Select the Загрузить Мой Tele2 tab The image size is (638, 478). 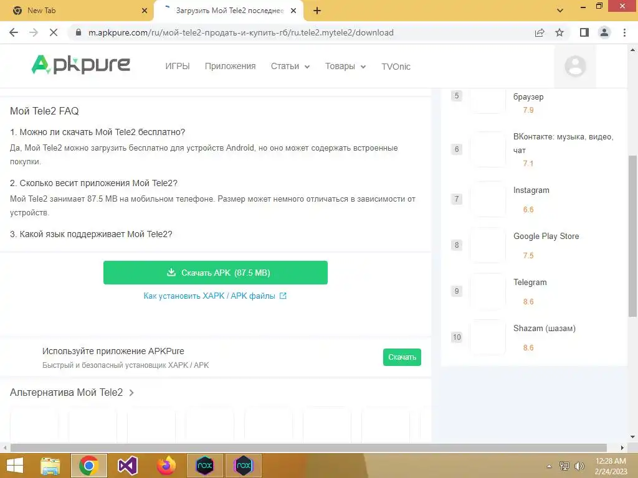pos(229,11)
